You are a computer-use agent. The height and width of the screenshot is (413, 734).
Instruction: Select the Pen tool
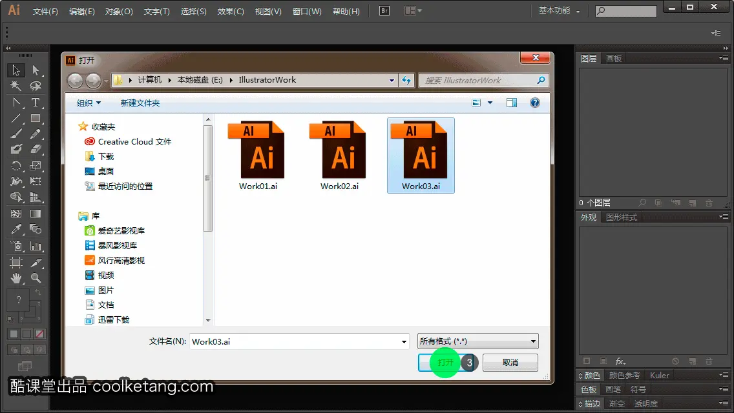[16, 102]
